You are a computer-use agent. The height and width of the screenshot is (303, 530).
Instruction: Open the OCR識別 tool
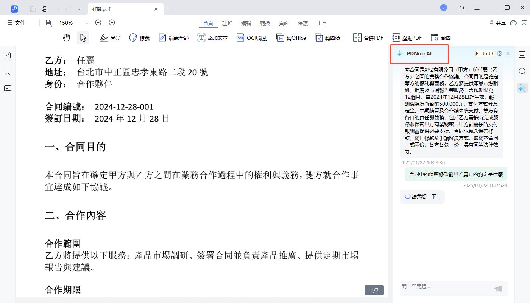pos(251,37)
